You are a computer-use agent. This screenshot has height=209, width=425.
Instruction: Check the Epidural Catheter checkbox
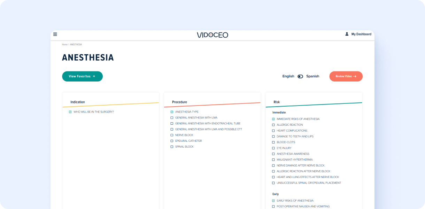172,141
